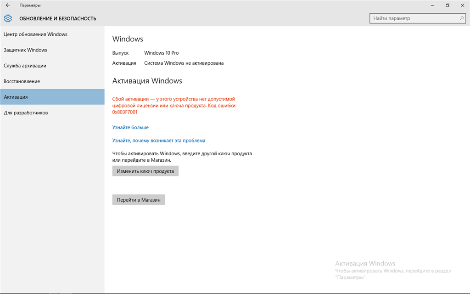Open 'Узнайте, почему возникает эта проблема' link
This screenshot has width=470, height=294.
(x=158, y=141)
